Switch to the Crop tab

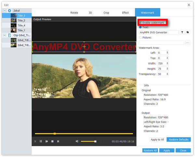click(106, 13)
